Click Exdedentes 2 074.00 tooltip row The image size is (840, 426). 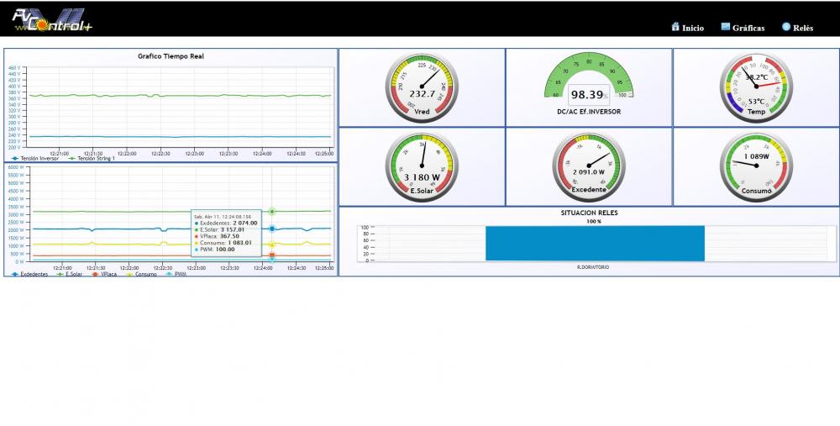[225, 223]
